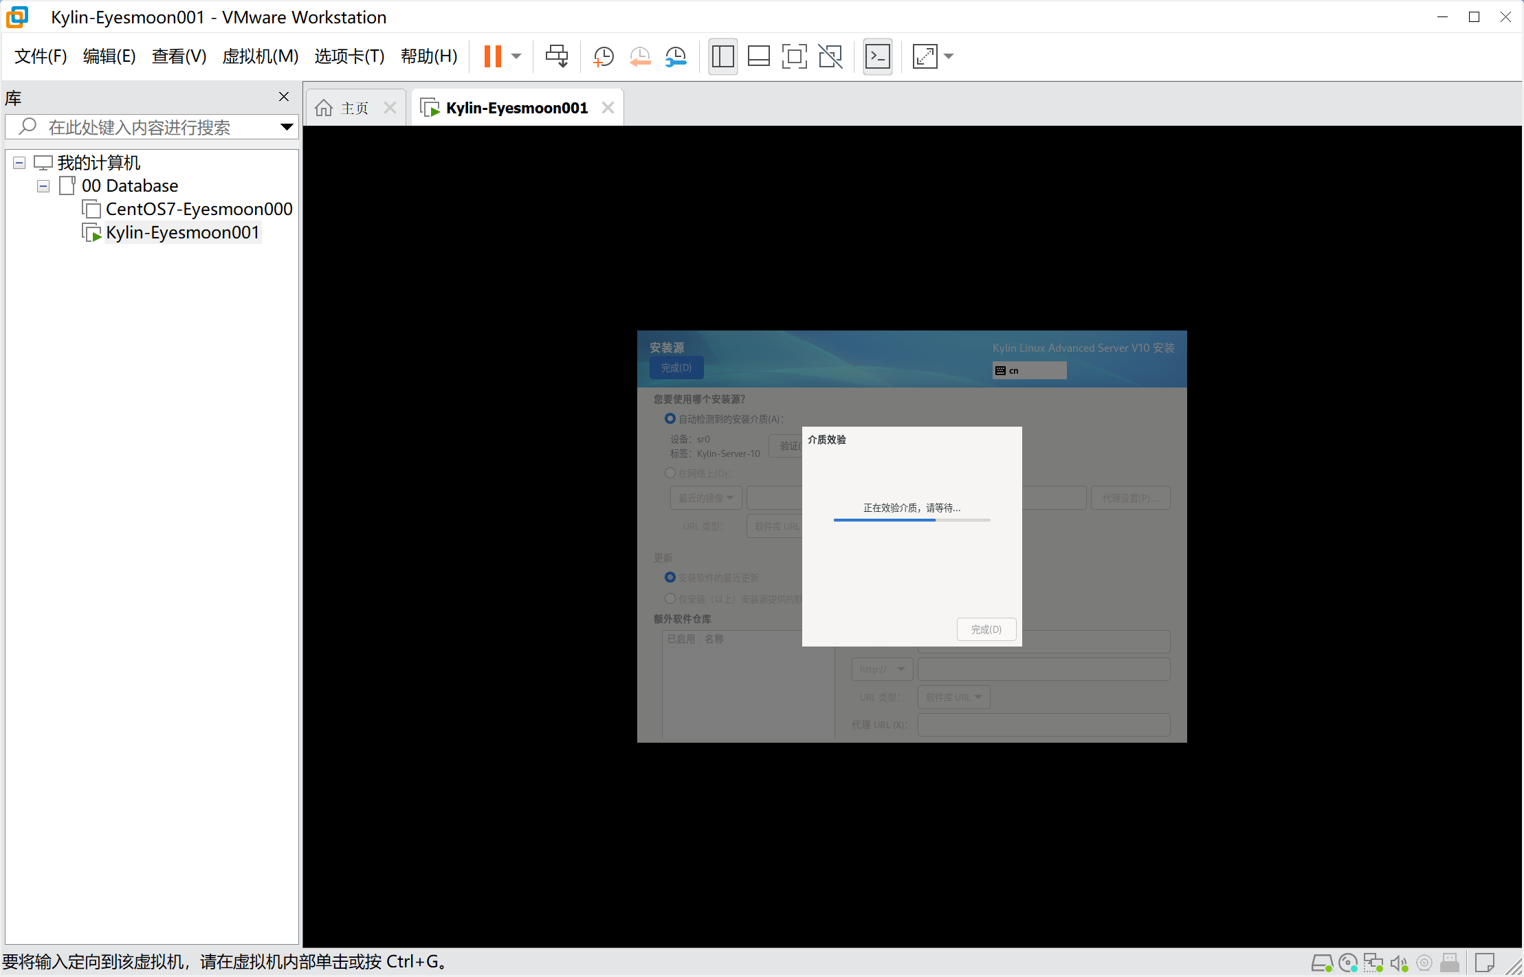The height and width of the screenshot is (977, 1524).
Task: Close the 主页 tab
Action: click(390, 108)
